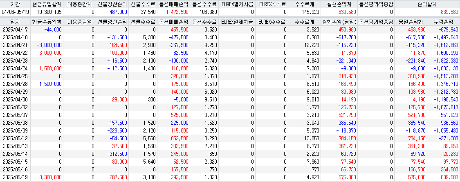Screen dimensions: 460x182
Task: Select the 손익합계 summary header
Action: pos(426,4)
